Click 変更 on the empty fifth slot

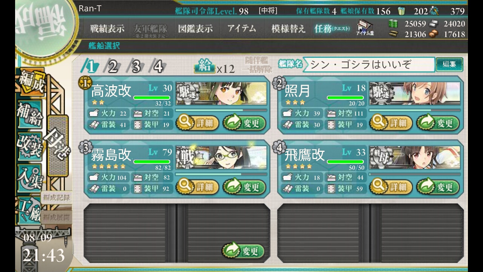[243, 251]
